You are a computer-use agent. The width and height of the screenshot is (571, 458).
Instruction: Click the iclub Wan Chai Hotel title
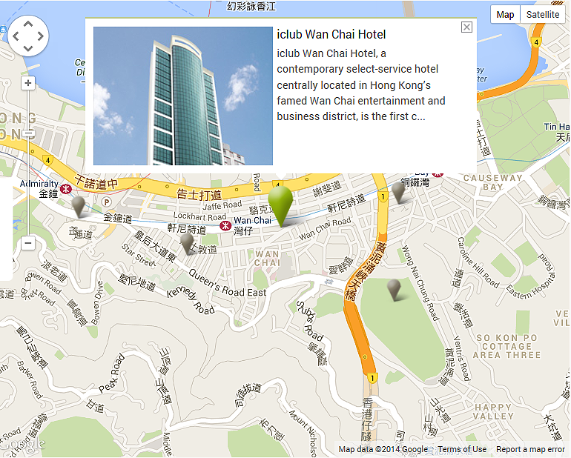click(x=331, y=34)
